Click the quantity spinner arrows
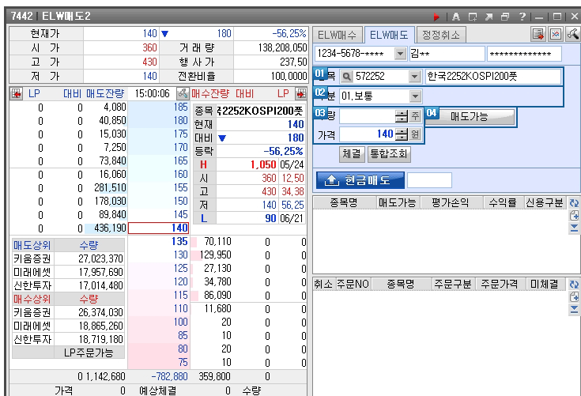Screen dimensions: 581x396 click(402, 116)
